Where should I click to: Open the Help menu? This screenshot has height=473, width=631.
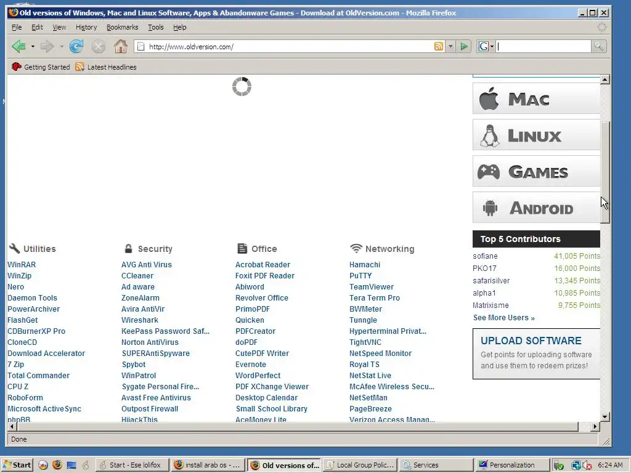pos(179,27)
